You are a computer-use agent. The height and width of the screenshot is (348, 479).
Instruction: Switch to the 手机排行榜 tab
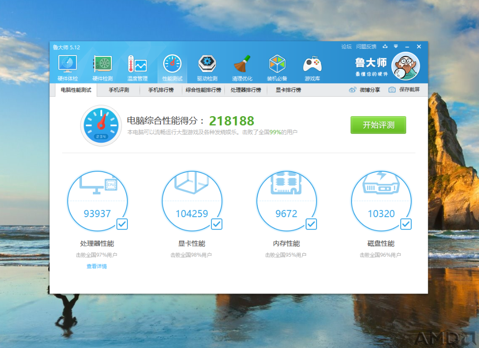[x=161, y=90]
